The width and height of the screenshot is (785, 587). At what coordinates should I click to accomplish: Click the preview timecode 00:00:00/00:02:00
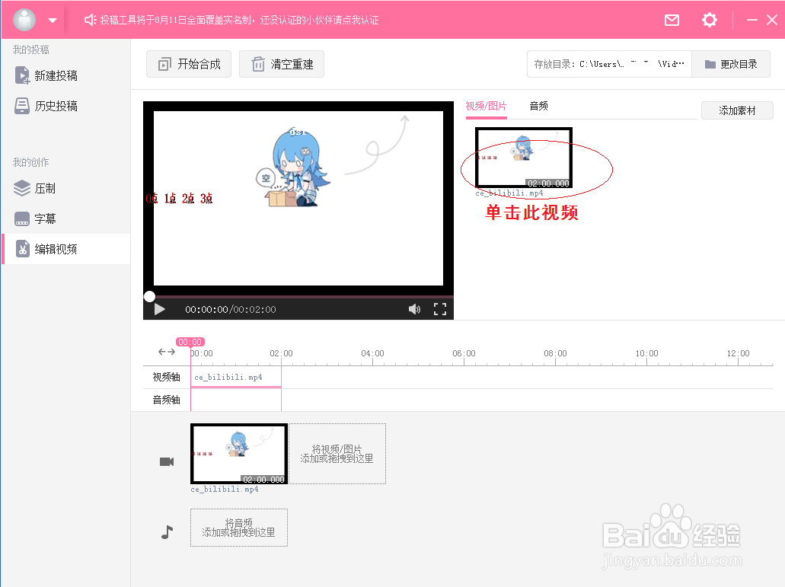[230, 310]
